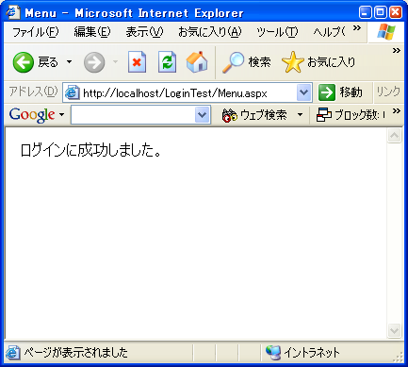Open the お気に入り(A) menu

point(210,32)
